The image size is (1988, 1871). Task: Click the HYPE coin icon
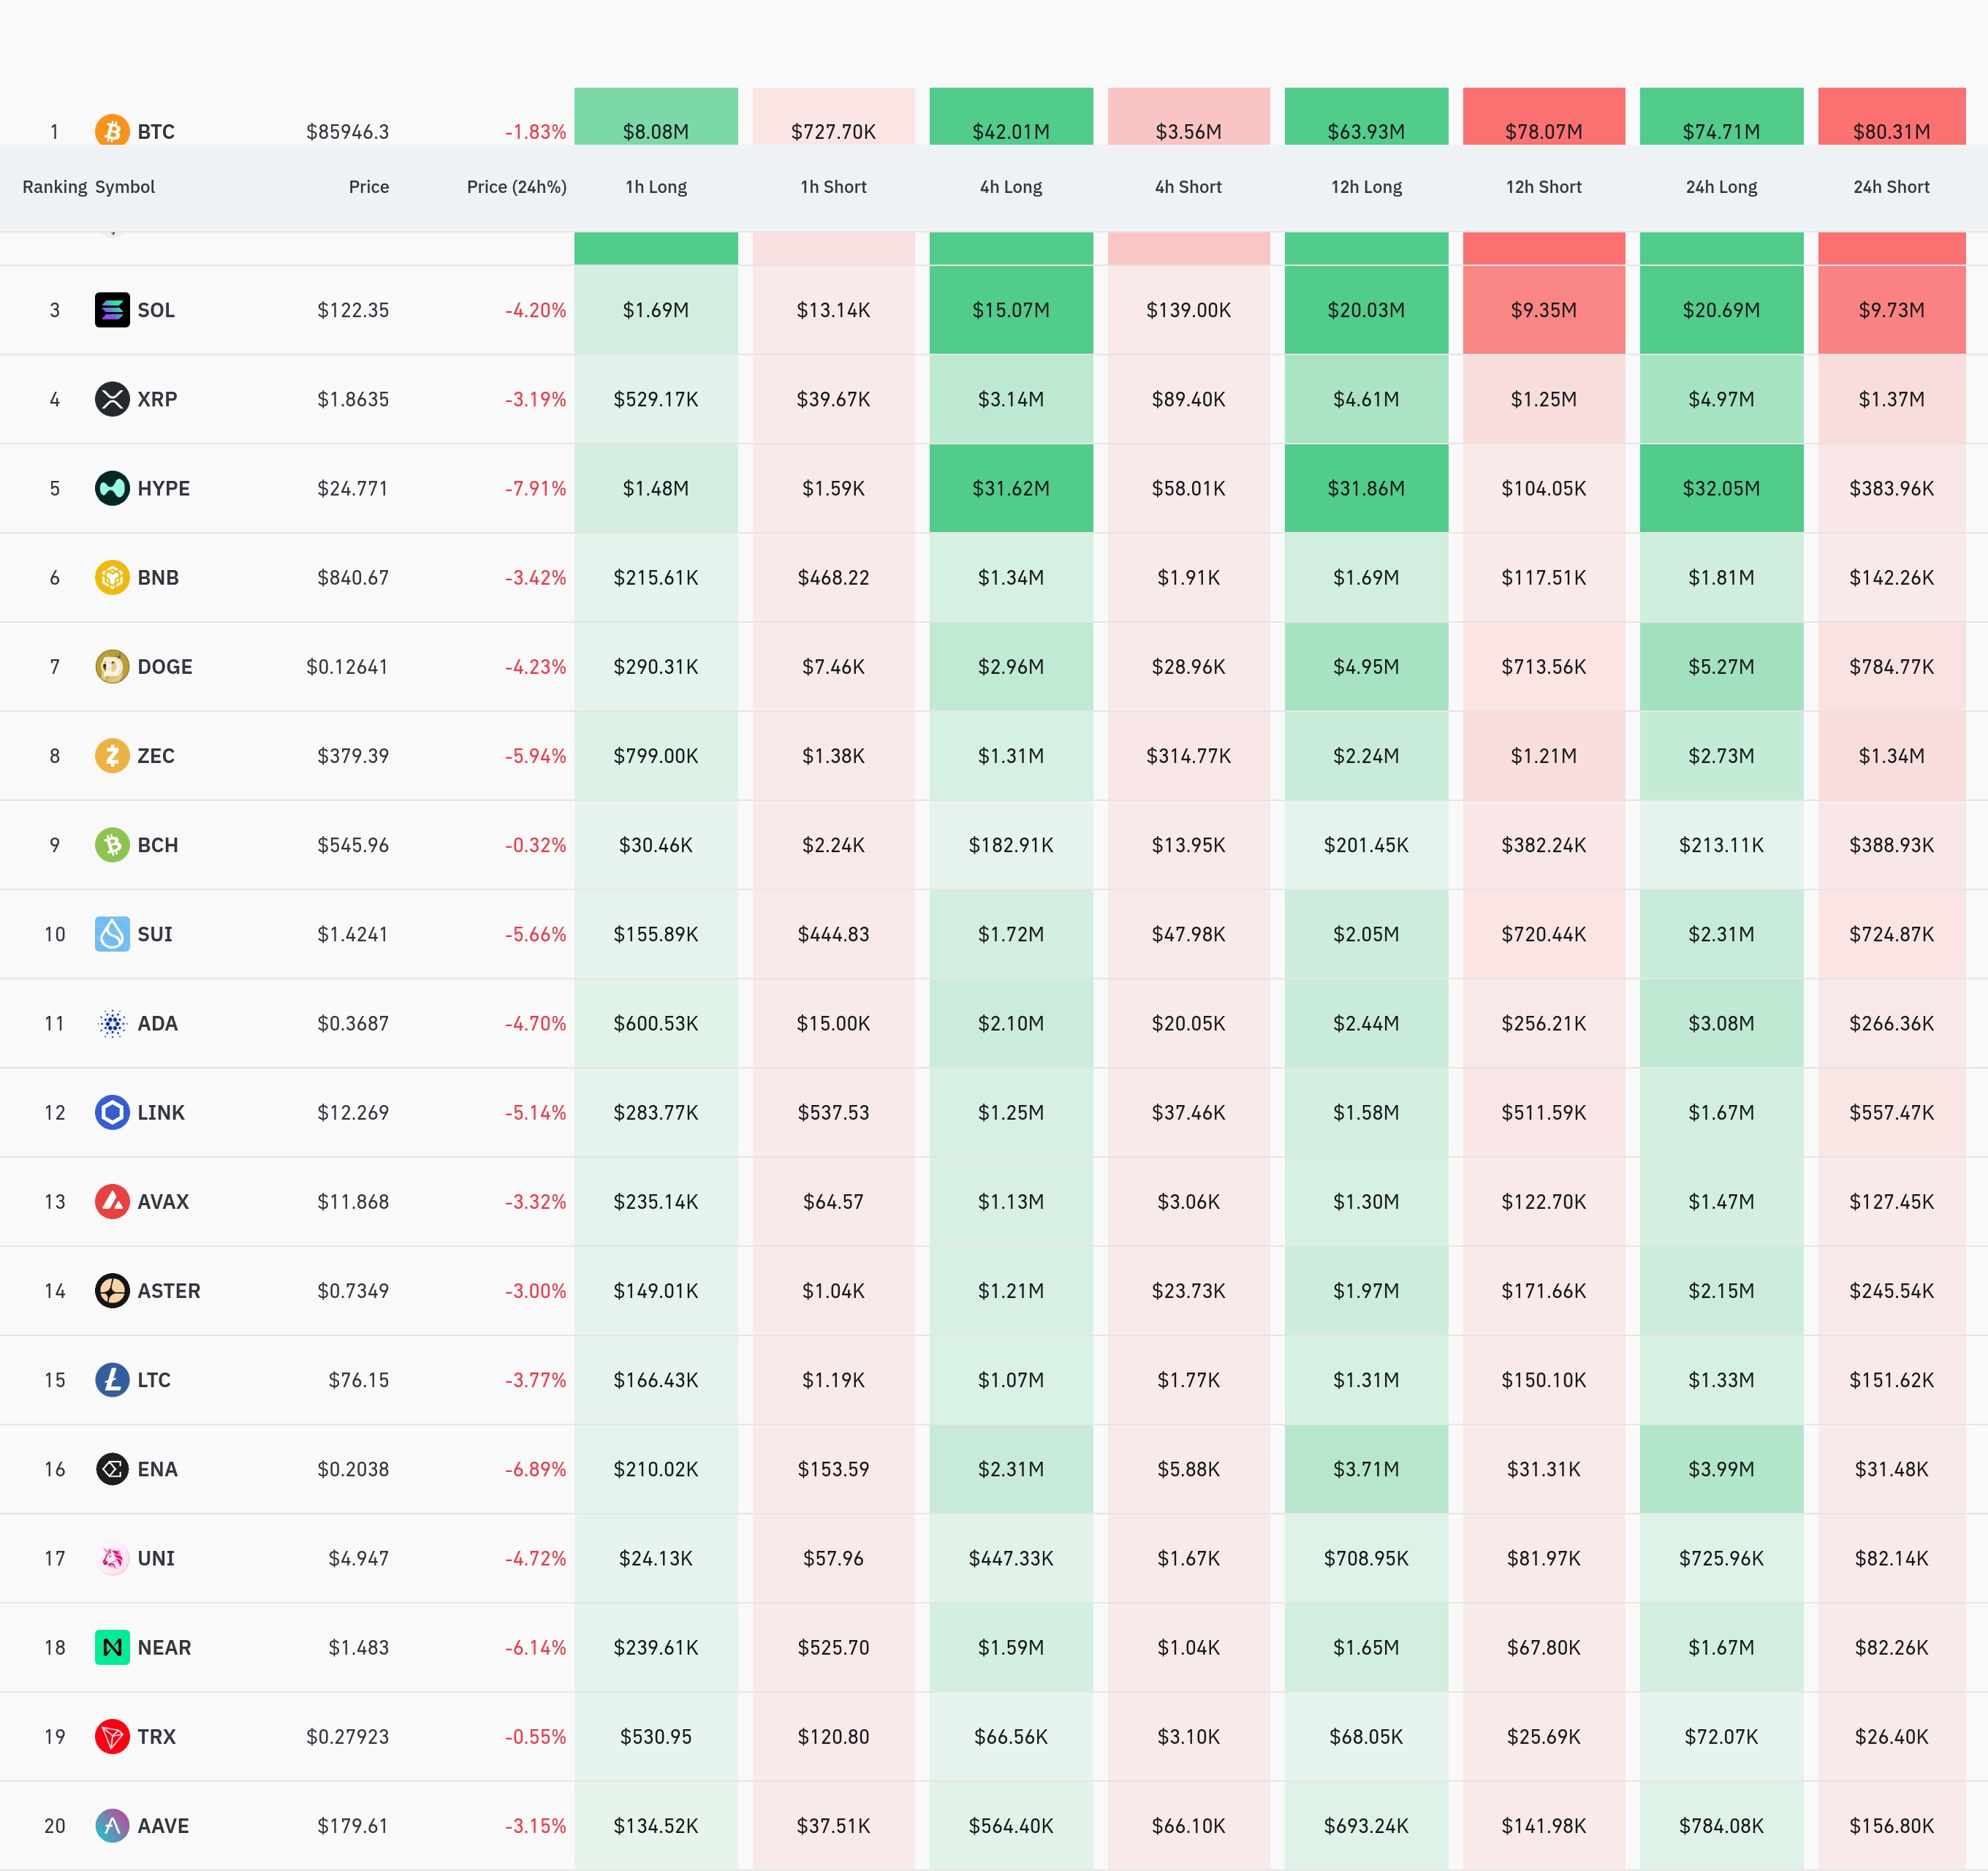click(112, 488)
